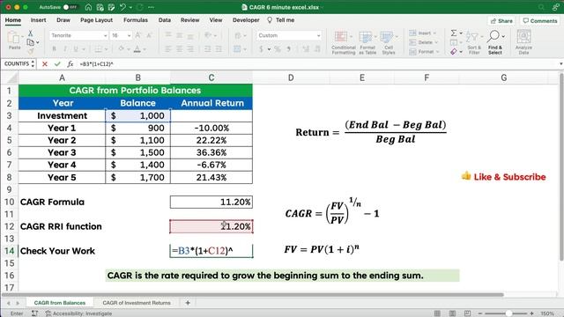Open the more options ellipsis in title bar
The height and width of the screenshot is (317, 564).
(151, 7)
